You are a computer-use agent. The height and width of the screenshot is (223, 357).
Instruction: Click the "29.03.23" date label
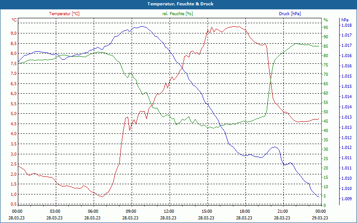pos(320,218)
